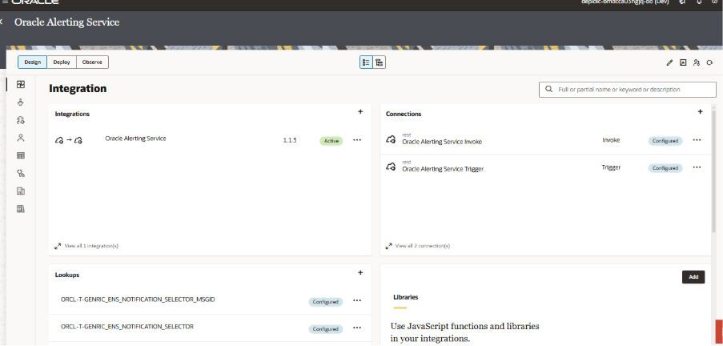The width and height of the screenshot is (723, 346).
Task: Click the REST cloud icon of Trigger connection
Action: coord(390,167)
